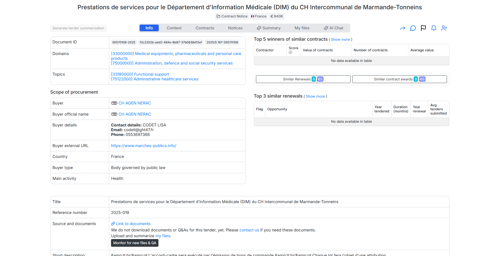Click the f2c2202b UUID tag
The image size is (500, 256).
click(171, 42)
